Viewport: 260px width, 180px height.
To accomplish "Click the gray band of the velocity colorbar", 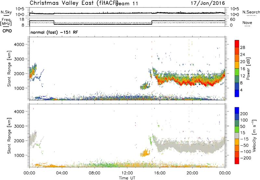I will click(x=237, y=136).
